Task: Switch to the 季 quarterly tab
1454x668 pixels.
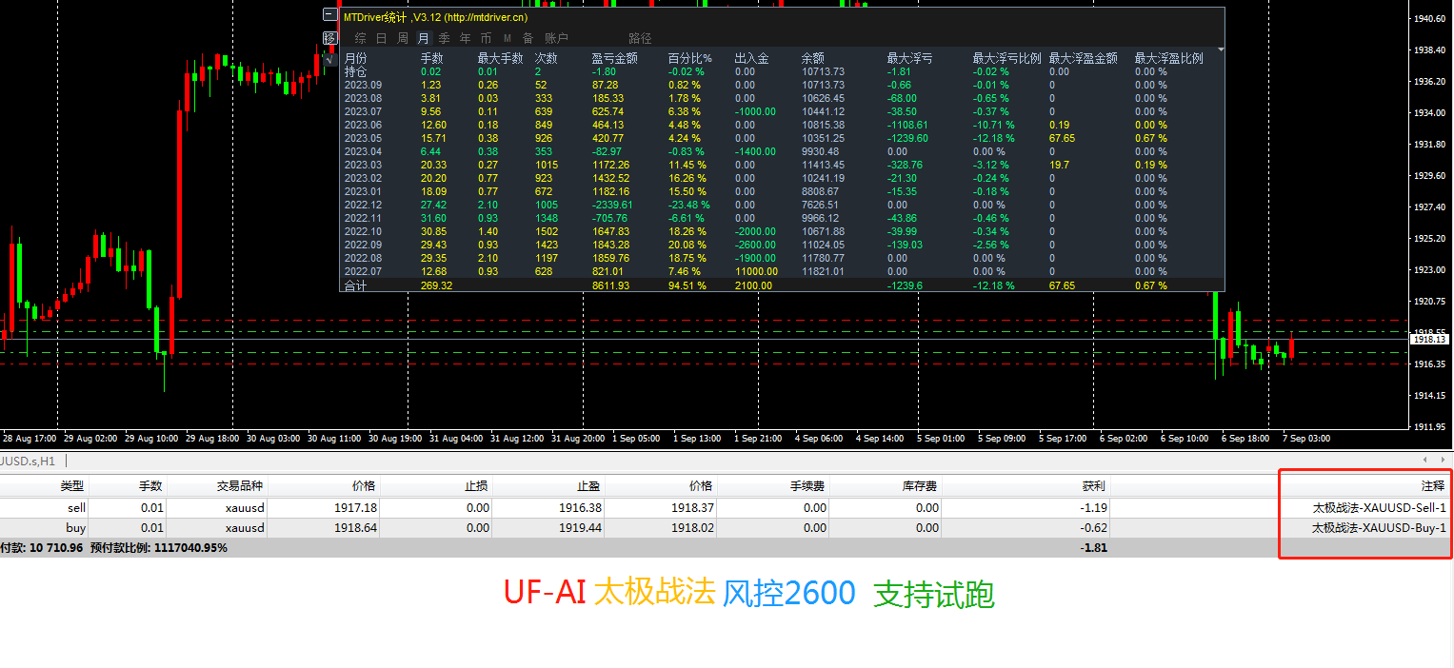Action: 444,39
